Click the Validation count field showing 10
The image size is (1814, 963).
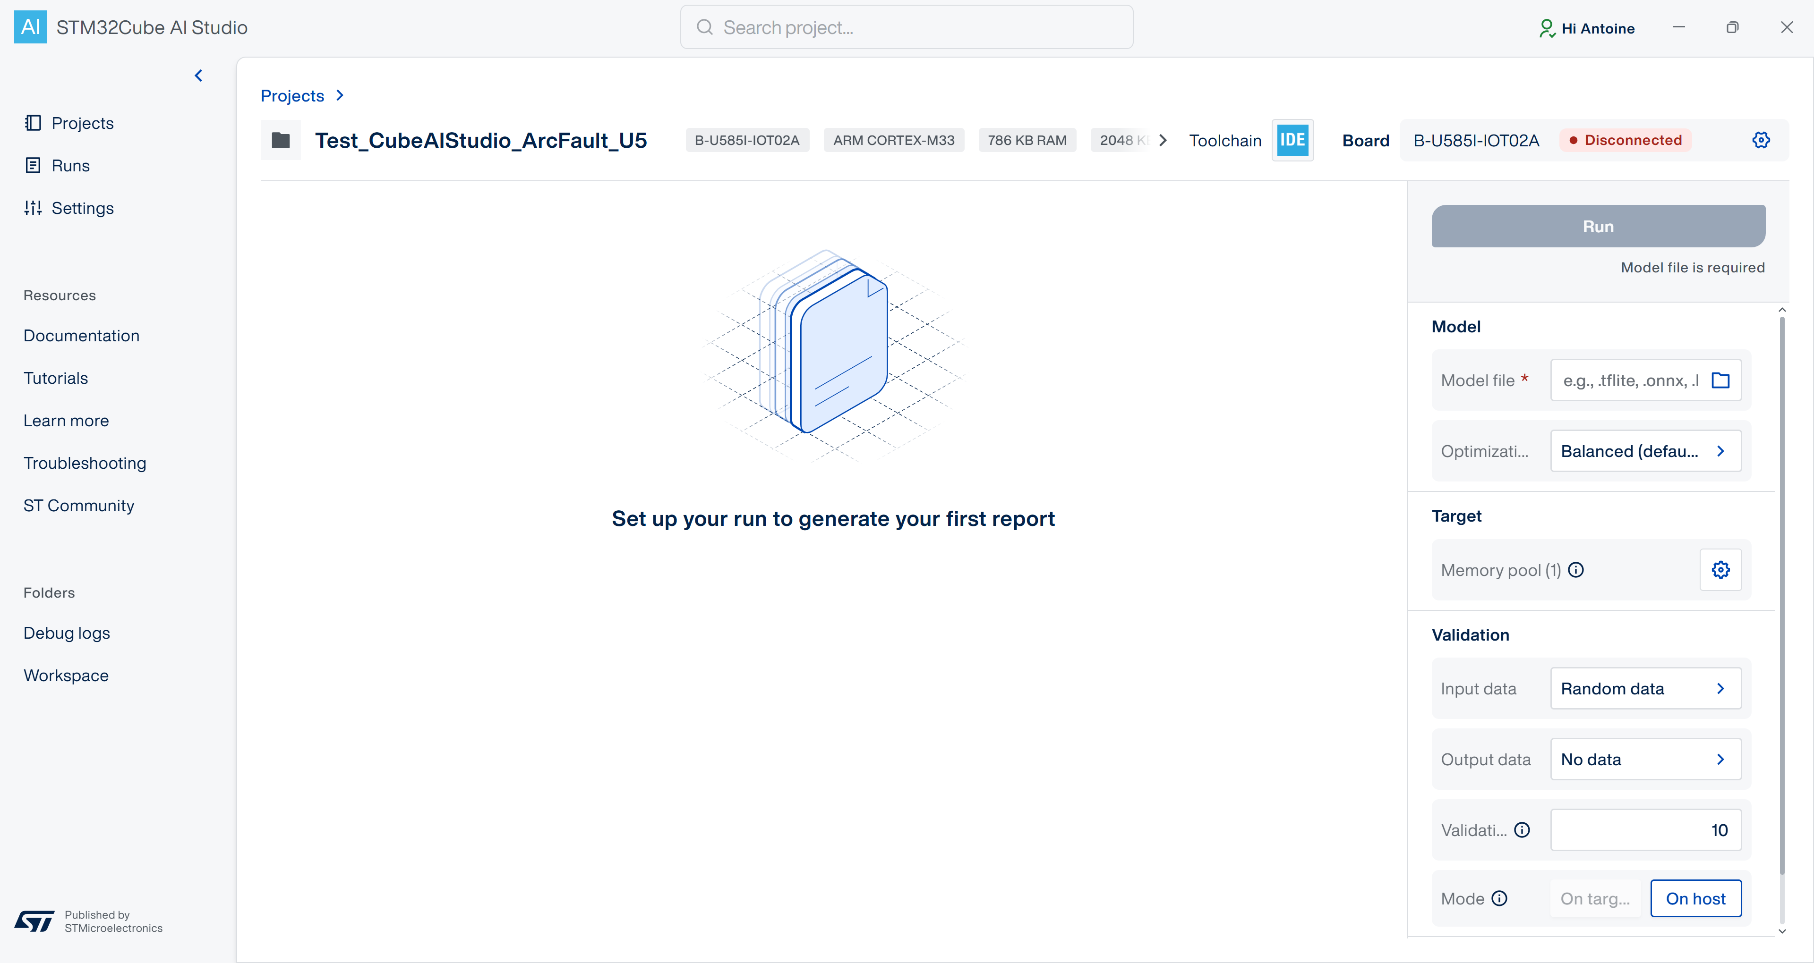coord(1646,830)
